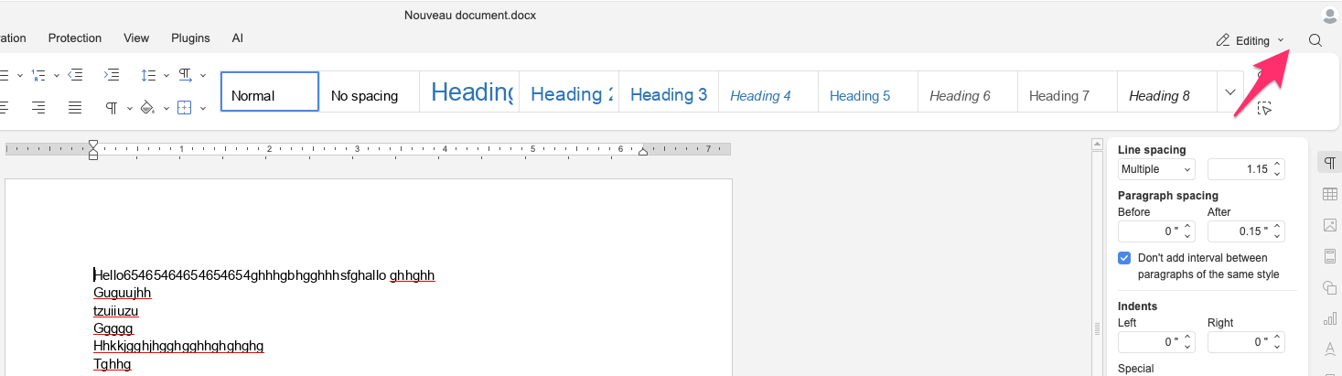Uncheck "Don't add interval between paragraphs" checkbox
1342x376 pixels.
pos(1124,258)
